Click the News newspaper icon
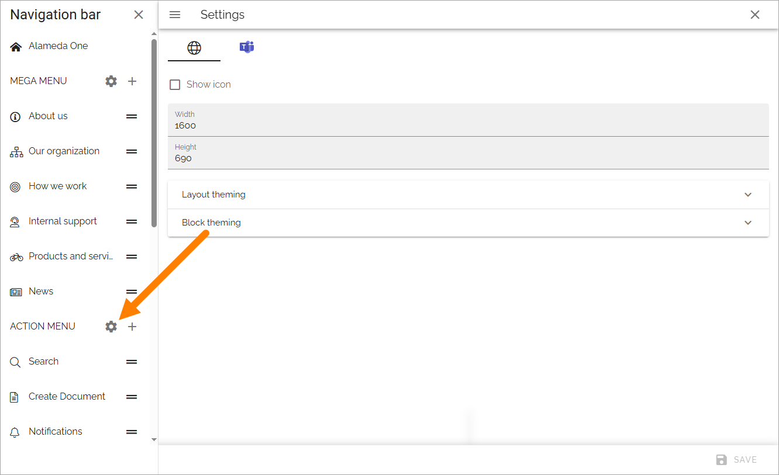779x475 pixels. (16, 292)
